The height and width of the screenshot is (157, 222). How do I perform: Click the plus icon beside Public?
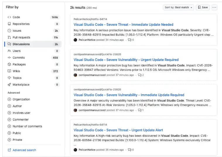pyautogui.click(x=9, y=133)
